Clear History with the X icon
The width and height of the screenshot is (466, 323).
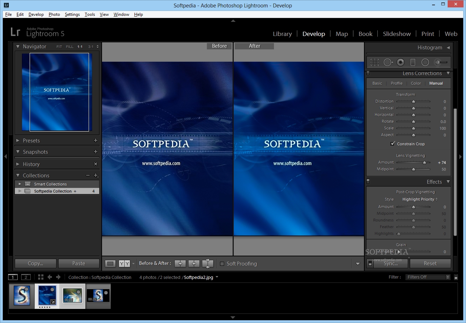point(95,164)
